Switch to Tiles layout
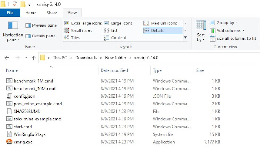Screen dimensions: 260x162 tap(72, 38)
